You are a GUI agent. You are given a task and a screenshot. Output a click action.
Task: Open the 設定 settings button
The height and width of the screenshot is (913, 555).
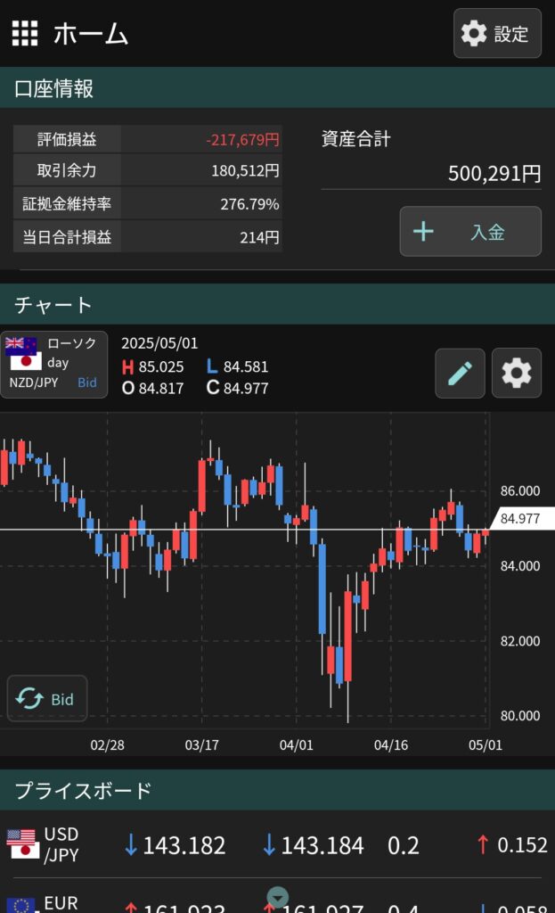496,34
